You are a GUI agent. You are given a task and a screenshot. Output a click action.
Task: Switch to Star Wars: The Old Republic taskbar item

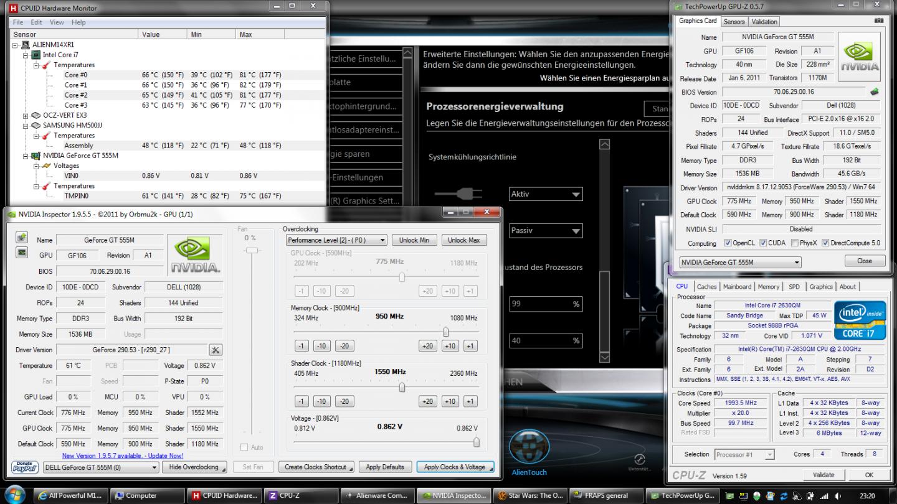click(x=529, y=495)
